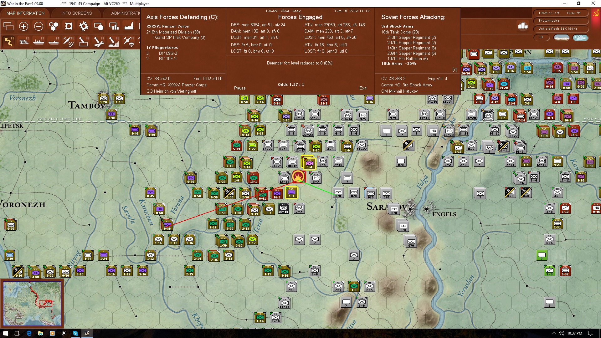
Task: Toggle move mode F1 arrow button
Action: [x=9, y=41]
